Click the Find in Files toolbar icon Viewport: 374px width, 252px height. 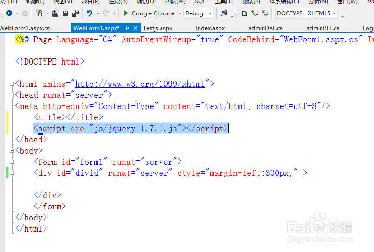point(224,13)
